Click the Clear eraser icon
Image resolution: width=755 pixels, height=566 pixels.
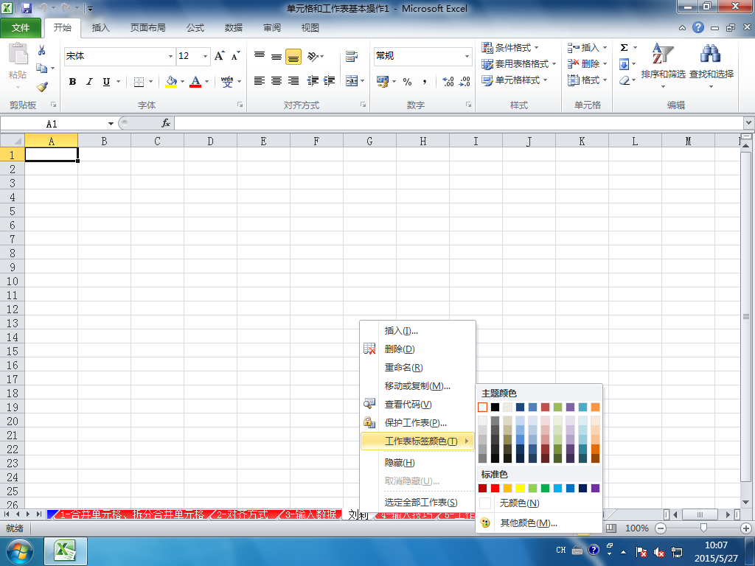(x=624, y=80)
